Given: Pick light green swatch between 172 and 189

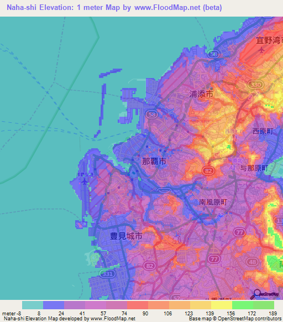Looking at the screenshot, I should tap(264, 305).
